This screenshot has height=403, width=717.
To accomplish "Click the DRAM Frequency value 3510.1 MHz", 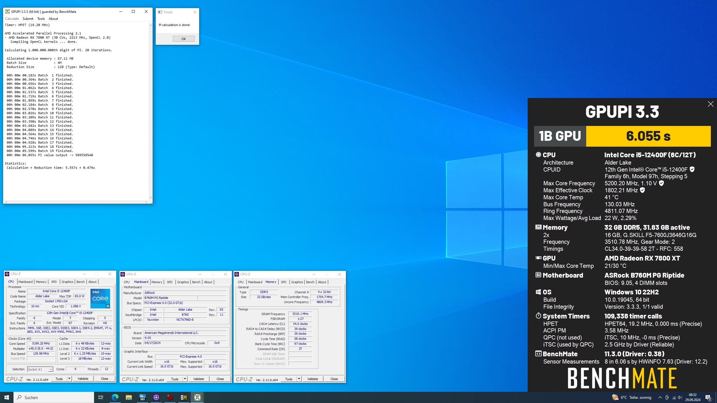I will click(300, 314).
